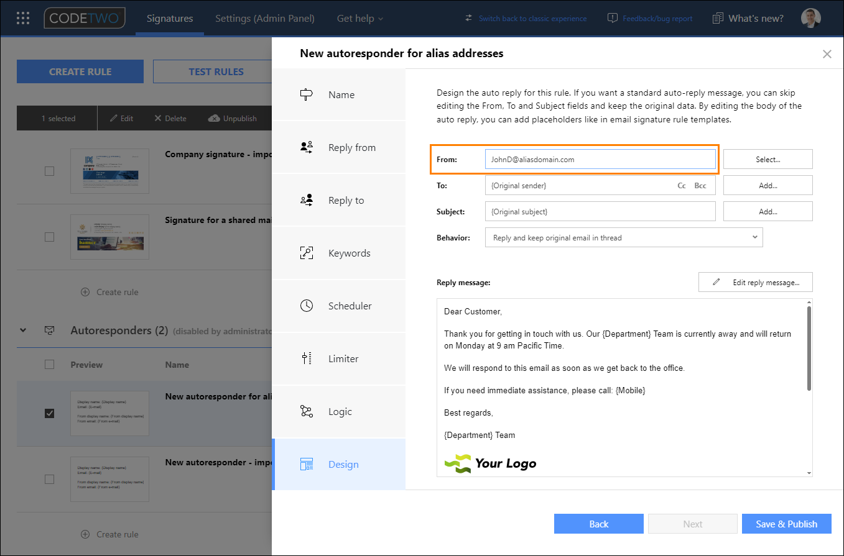
Task: Click the apps grid icon top left
Action: tap(23, 17)
